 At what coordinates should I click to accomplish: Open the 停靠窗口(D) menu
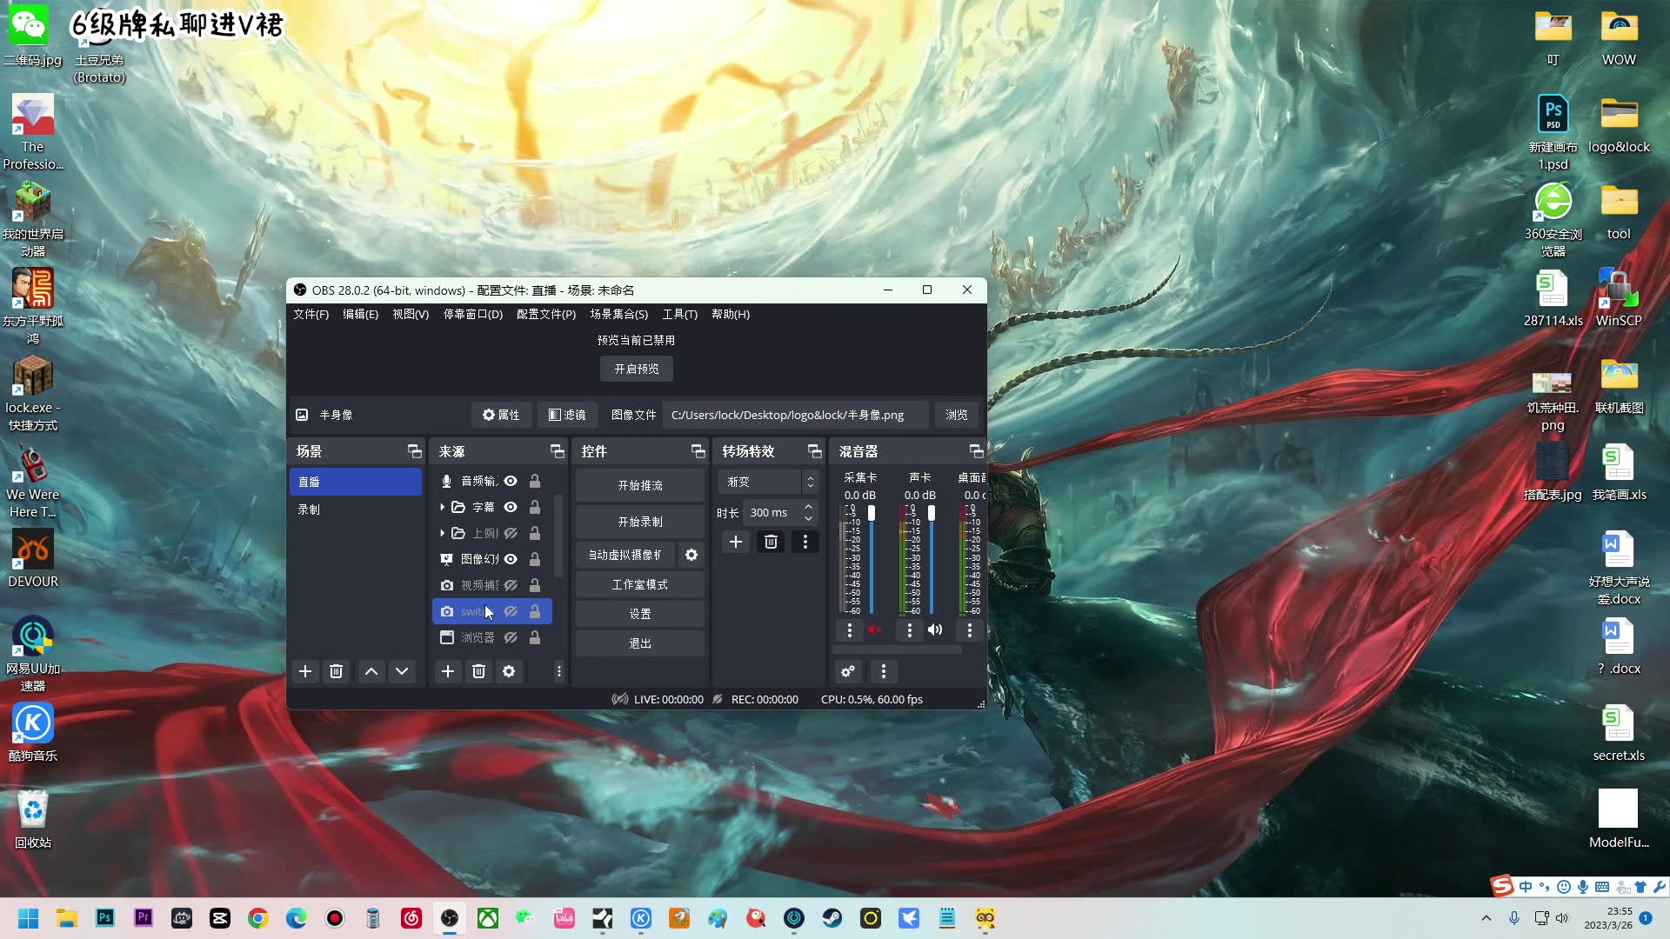tap(473, 314)
